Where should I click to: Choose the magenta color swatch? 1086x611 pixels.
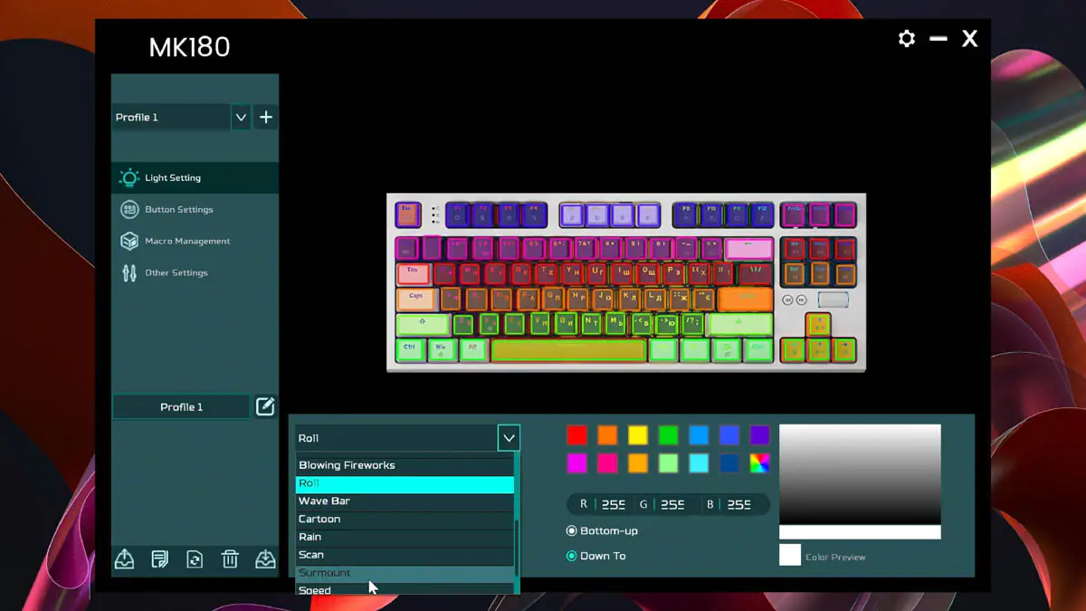[576, 463]
